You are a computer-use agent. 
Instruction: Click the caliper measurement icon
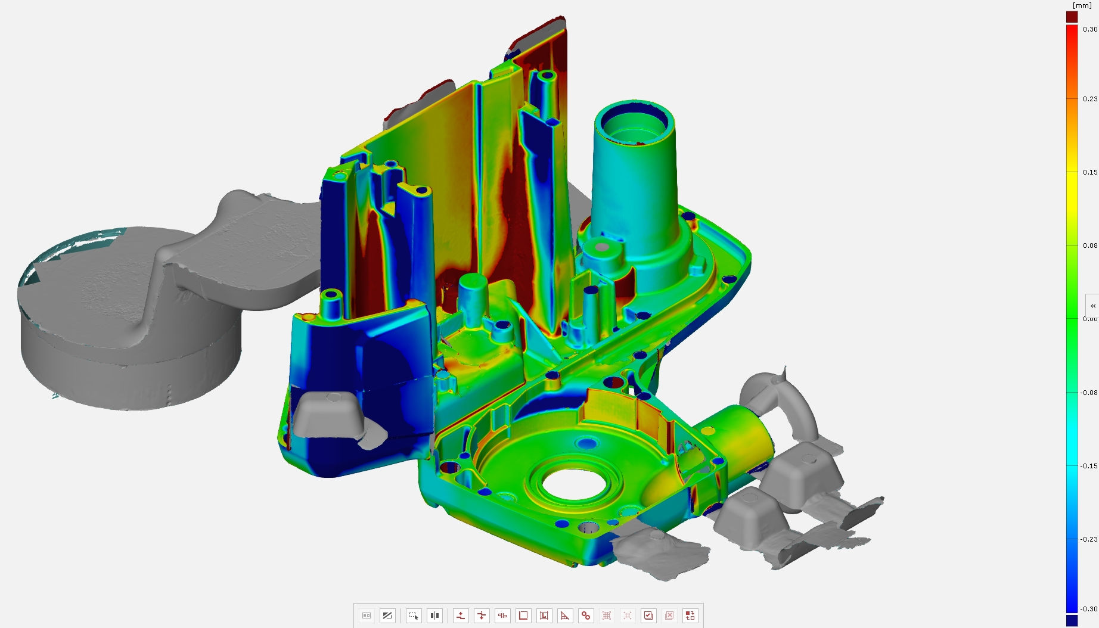(x=502, y=615)
